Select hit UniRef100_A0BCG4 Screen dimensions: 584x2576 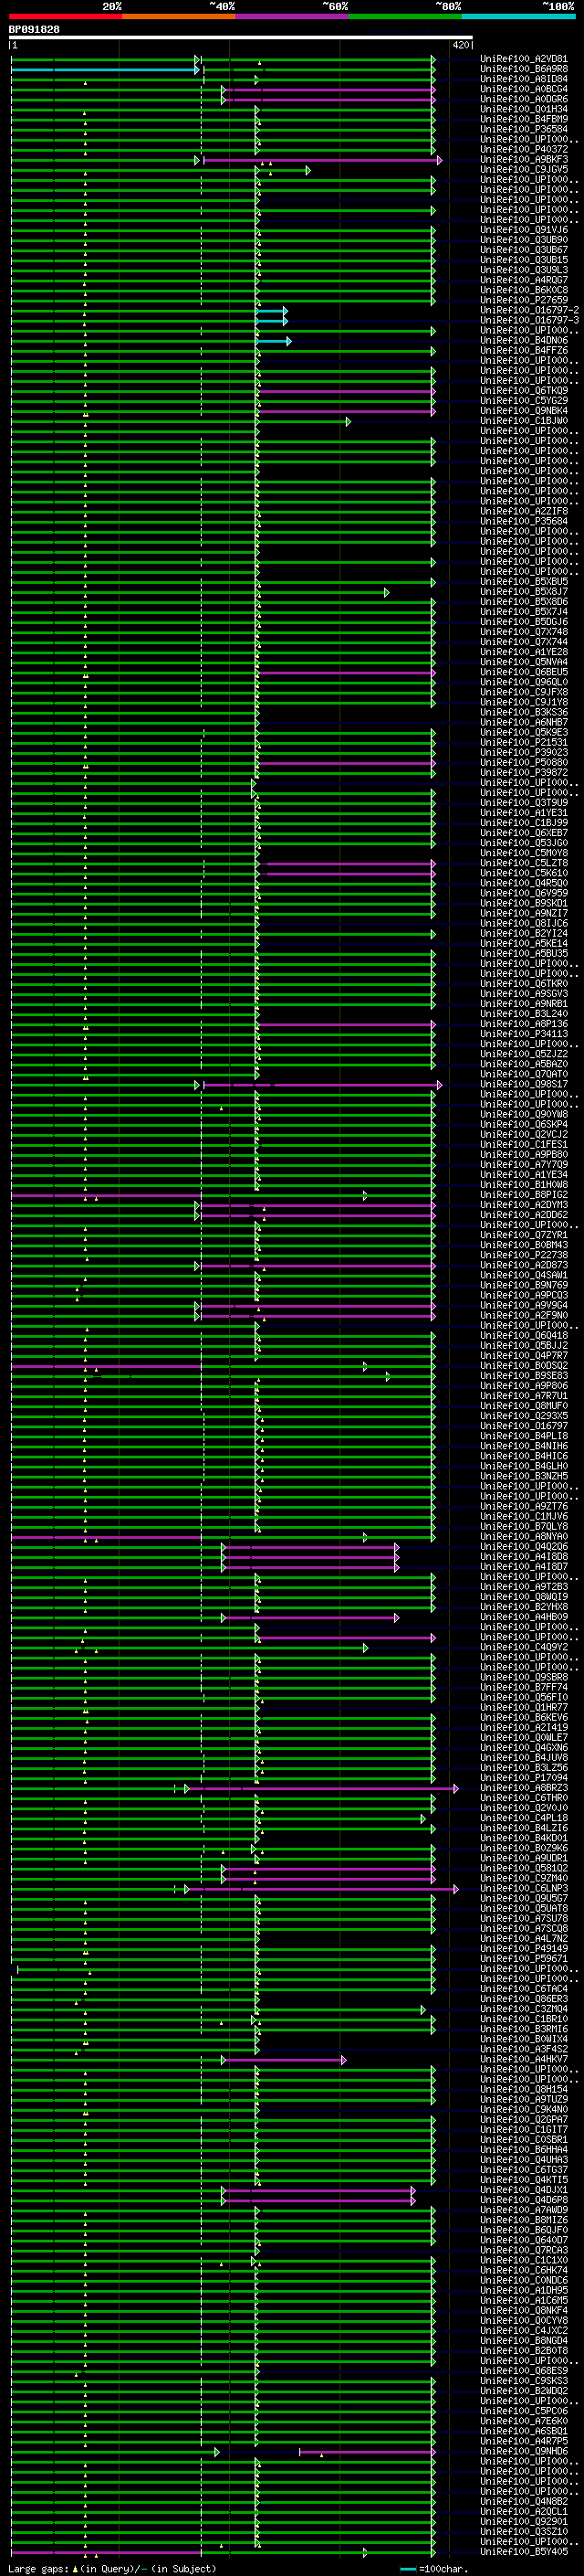[523, 89]
